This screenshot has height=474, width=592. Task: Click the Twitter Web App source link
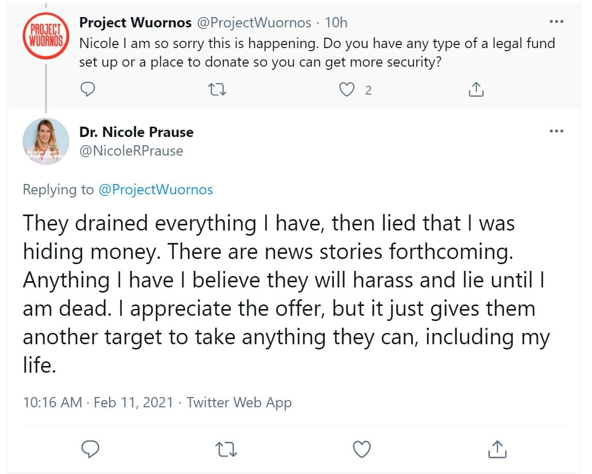239,402
